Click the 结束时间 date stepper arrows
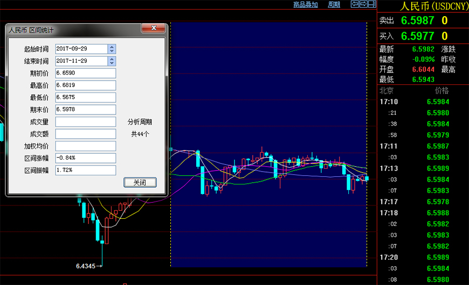Image resolution: width=469 pixels, height=285 pixels. [112, 61]
